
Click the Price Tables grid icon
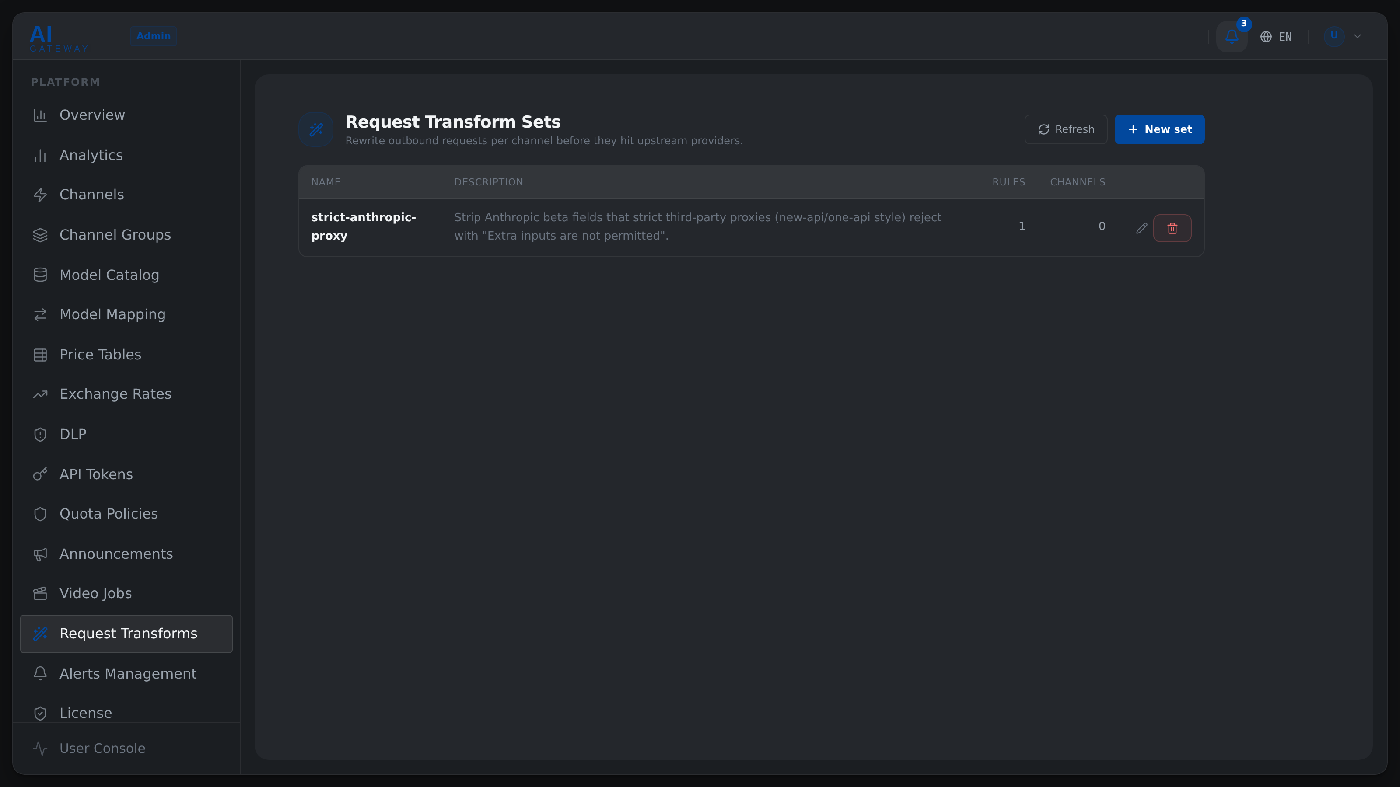(x=40, y=355)
